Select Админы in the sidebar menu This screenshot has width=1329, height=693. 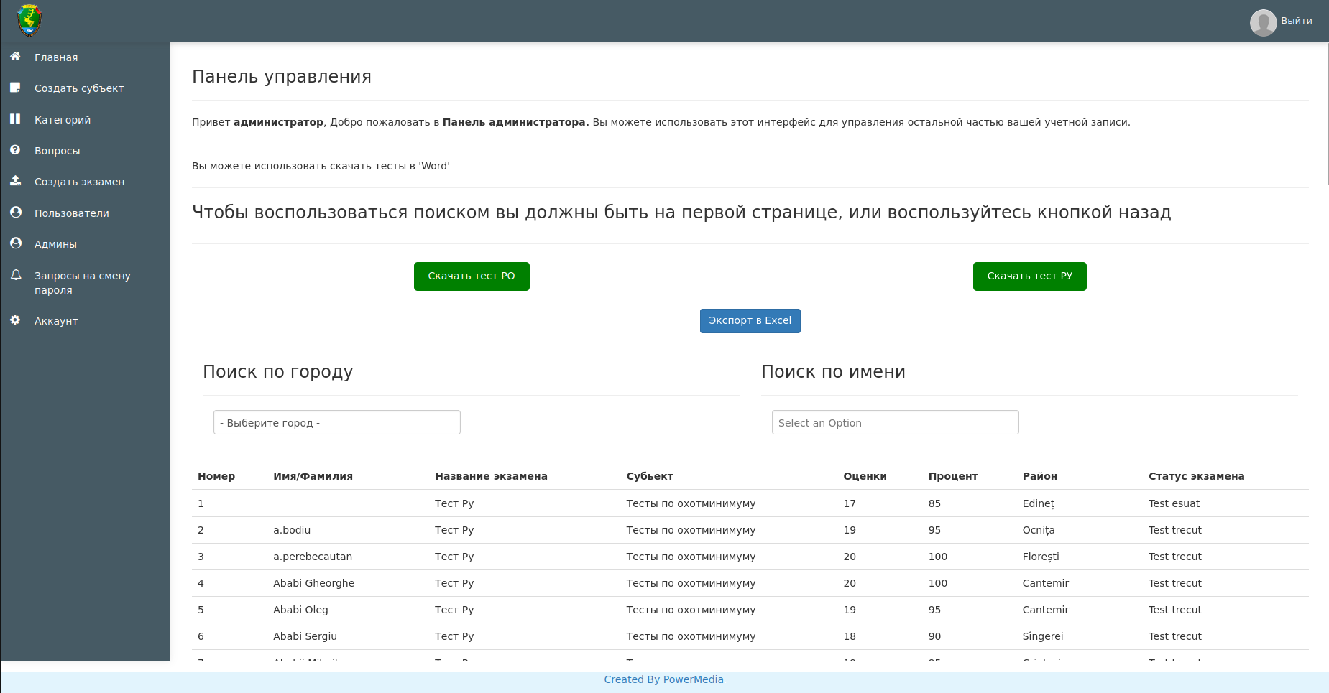tap(55, 244)
